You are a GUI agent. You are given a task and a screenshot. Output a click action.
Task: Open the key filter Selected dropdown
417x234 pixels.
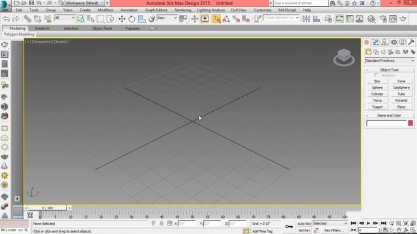click(x=330, y=224)
